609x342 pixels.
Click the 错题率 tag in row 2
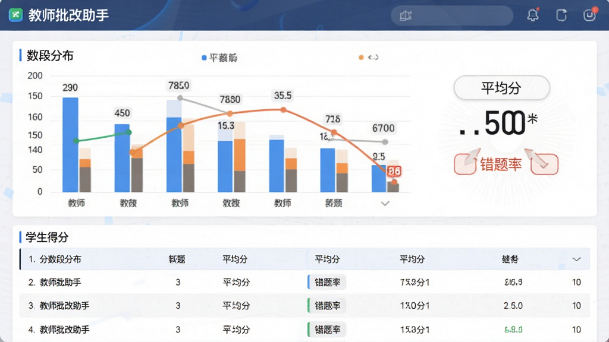pos(327,282)
